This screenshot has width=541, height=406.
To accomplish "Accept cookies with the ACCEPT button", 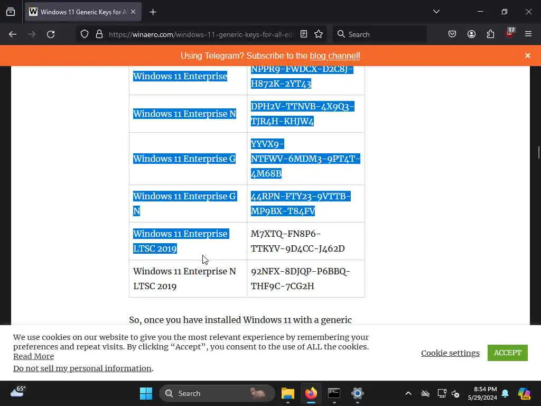I will [508, 353].
